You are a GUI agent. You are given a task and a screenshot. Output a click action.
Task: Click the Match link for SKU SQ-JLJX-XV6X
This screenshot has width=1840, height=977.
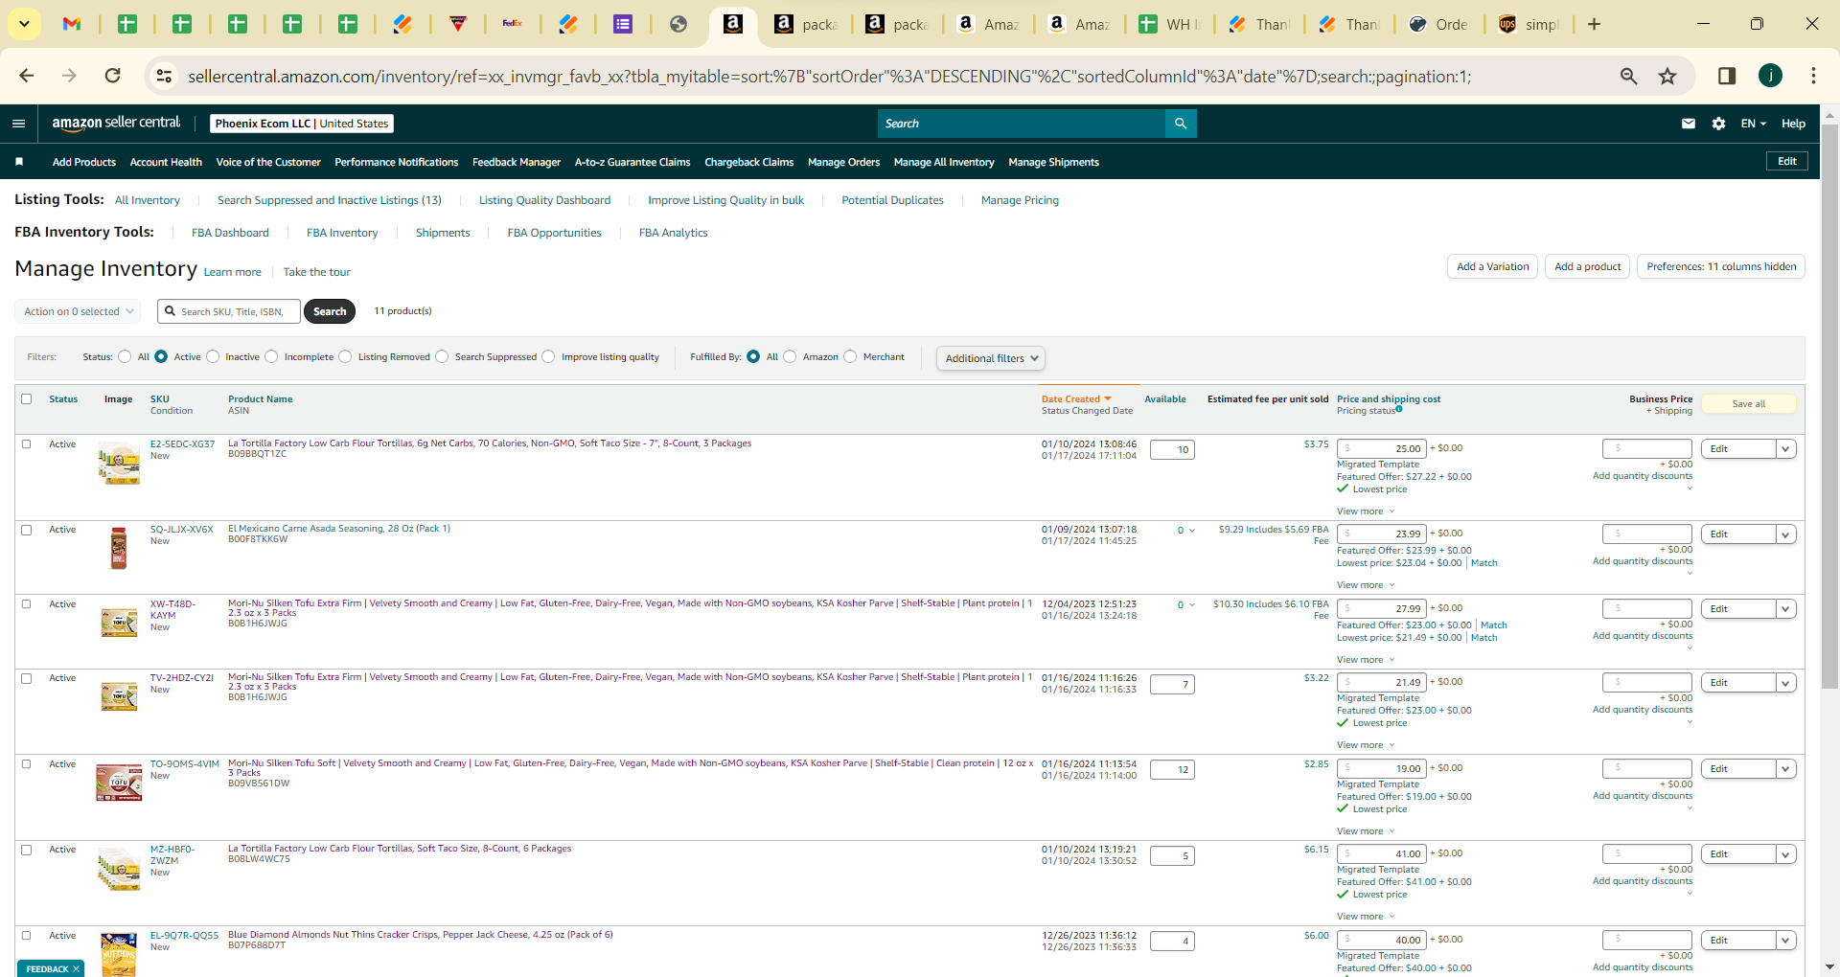tap(1483, 563)
